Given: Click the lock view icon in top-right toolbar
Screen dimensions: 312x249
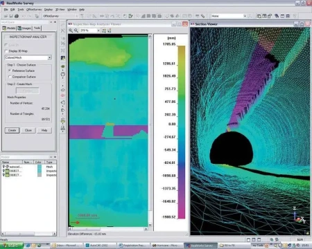Looking at the screenshot, I should pos(270,16).
